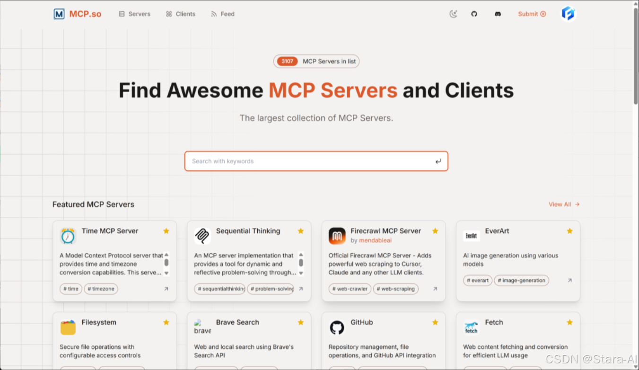Click the Brave Search logo image
Screen dimensions: 639x370
(202, 326)
